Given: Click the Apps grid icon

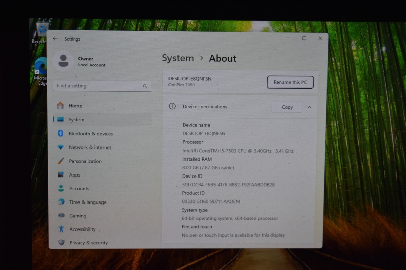Looking at the screenshot, I should click(x=61, y=175).
